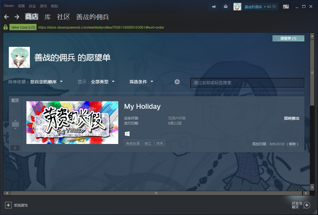Open the account name dropdown in title bar
The height and width of the screenshot is (215, 318).
(255, 7)
